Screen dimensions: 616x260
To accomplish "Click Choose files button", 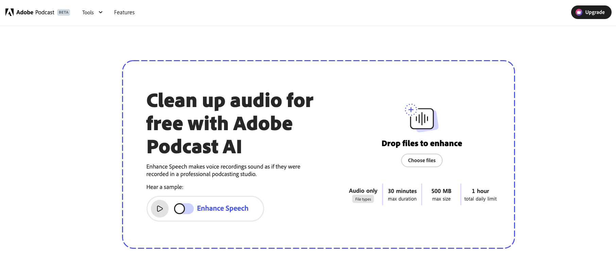I will [x=422, y=160].
